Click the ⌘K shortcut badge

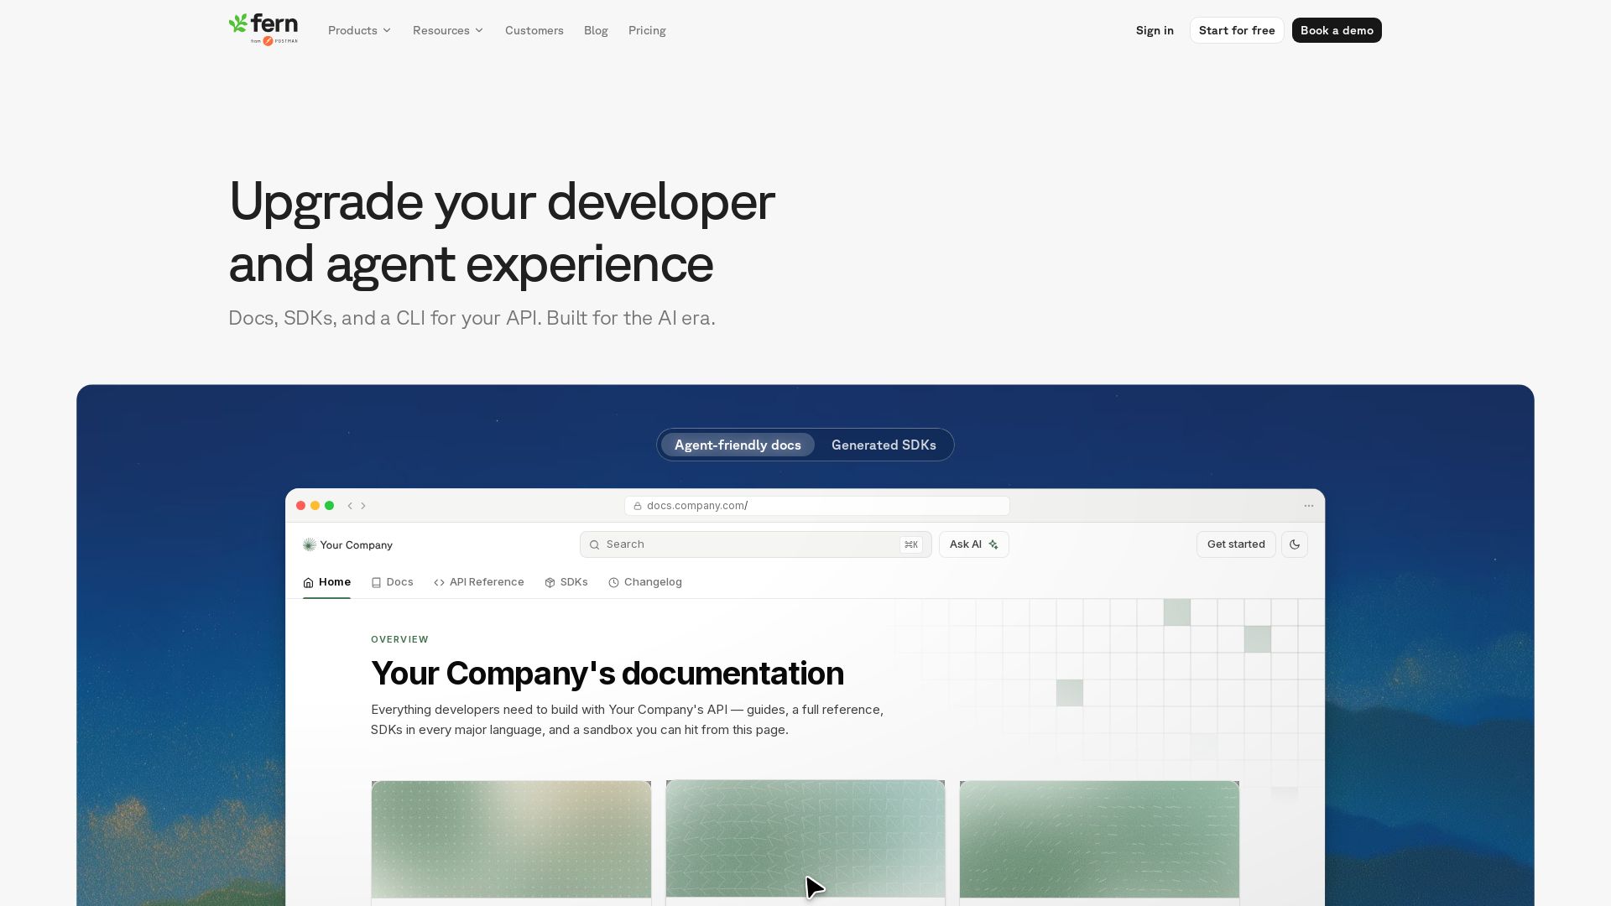(911, 545)
